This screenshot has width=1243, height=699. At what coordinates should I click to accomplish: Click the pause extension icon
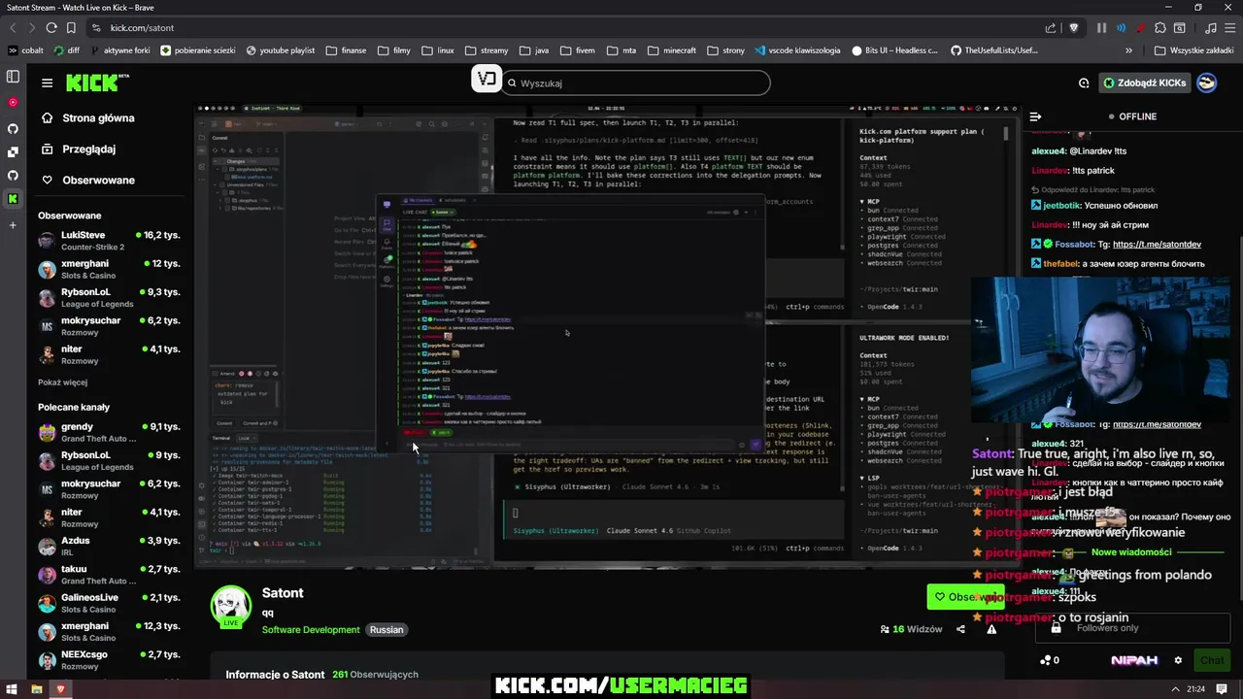[1101, 28]
